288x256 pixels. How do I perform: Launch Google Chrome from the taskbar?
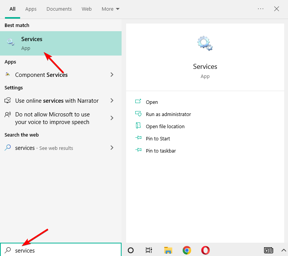click(x=187, y=250)
